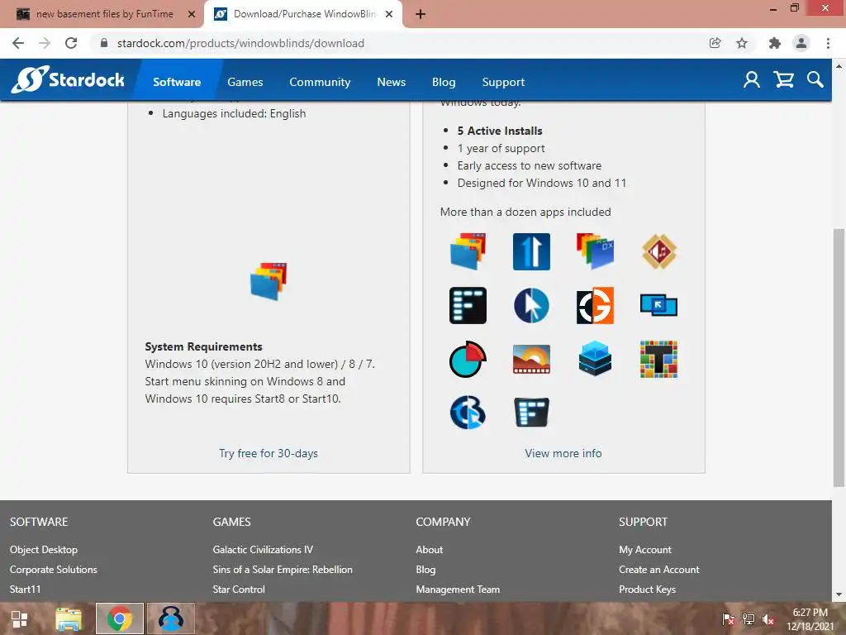The width and height of the screenshot is (846, 635).
Task: Go back with browser back arrow
Action: [x=18, y=43]
